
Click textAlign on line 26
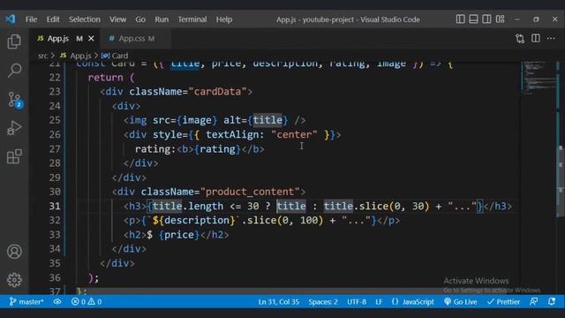(232, 134)
